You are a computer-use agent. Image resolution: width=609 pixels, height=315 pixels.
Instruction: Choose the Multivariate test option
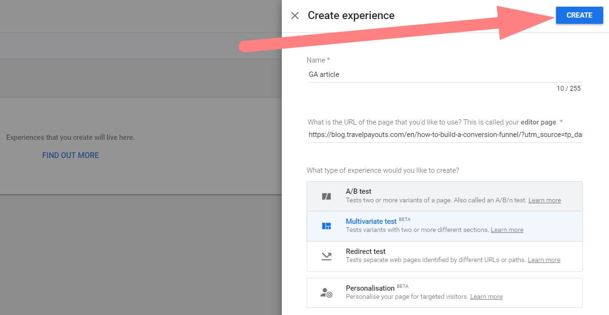[x=371, y=221]
